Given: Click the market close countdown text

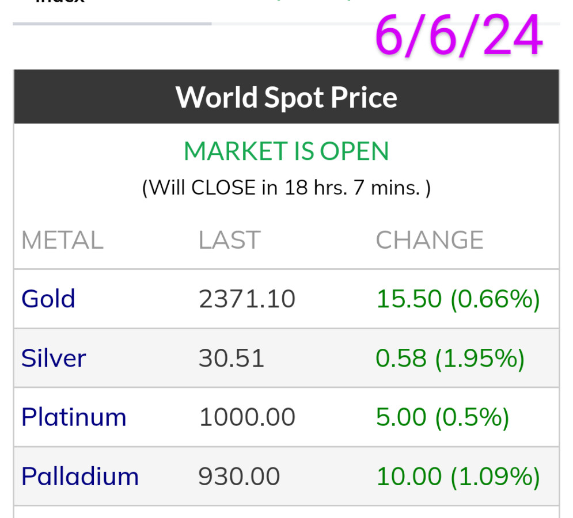Looking at the screenshot, I should [x=286, y=188].
